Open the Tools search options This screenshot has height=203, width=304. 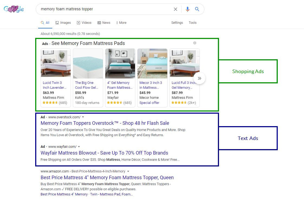[192, 23]
